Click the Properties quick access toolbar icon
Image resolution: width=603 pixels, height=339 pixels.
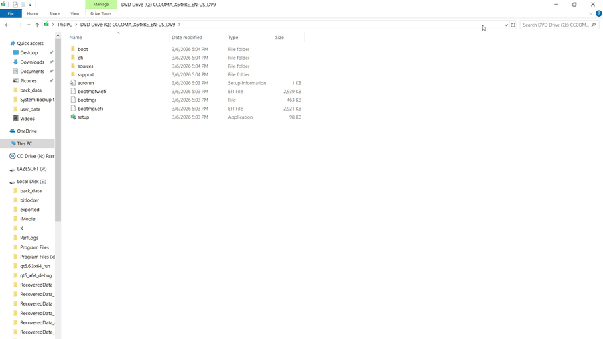pyautogui.click(x=15, y=5)
